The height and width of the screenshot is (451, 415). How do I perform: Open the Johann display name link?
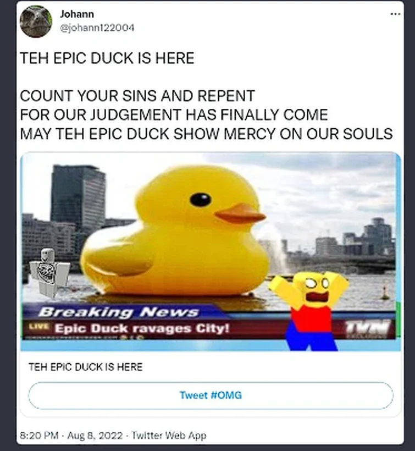tap(77, 14)
